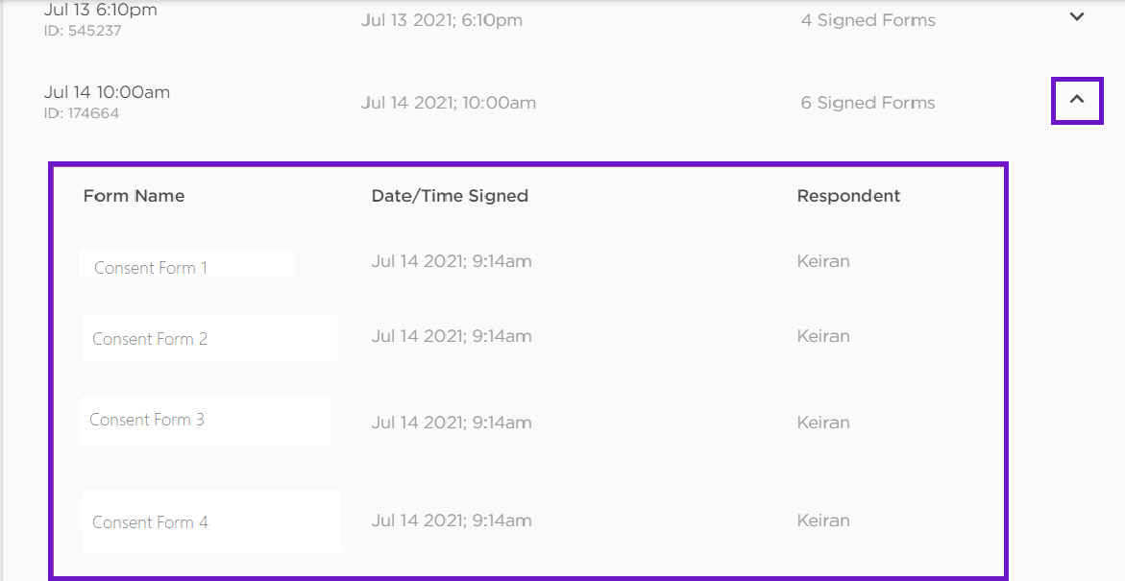Select the Jul 14 10:00am session title
The image size is (1125, 581).
(x=107, y=92)
